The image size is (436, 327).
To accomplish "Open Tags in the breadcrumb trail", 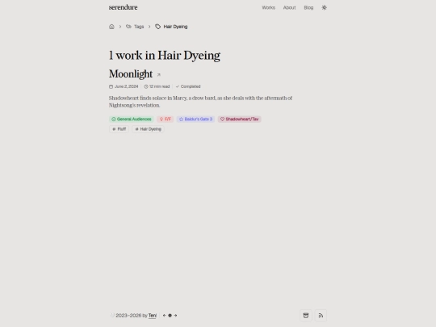I will (135, 27).
